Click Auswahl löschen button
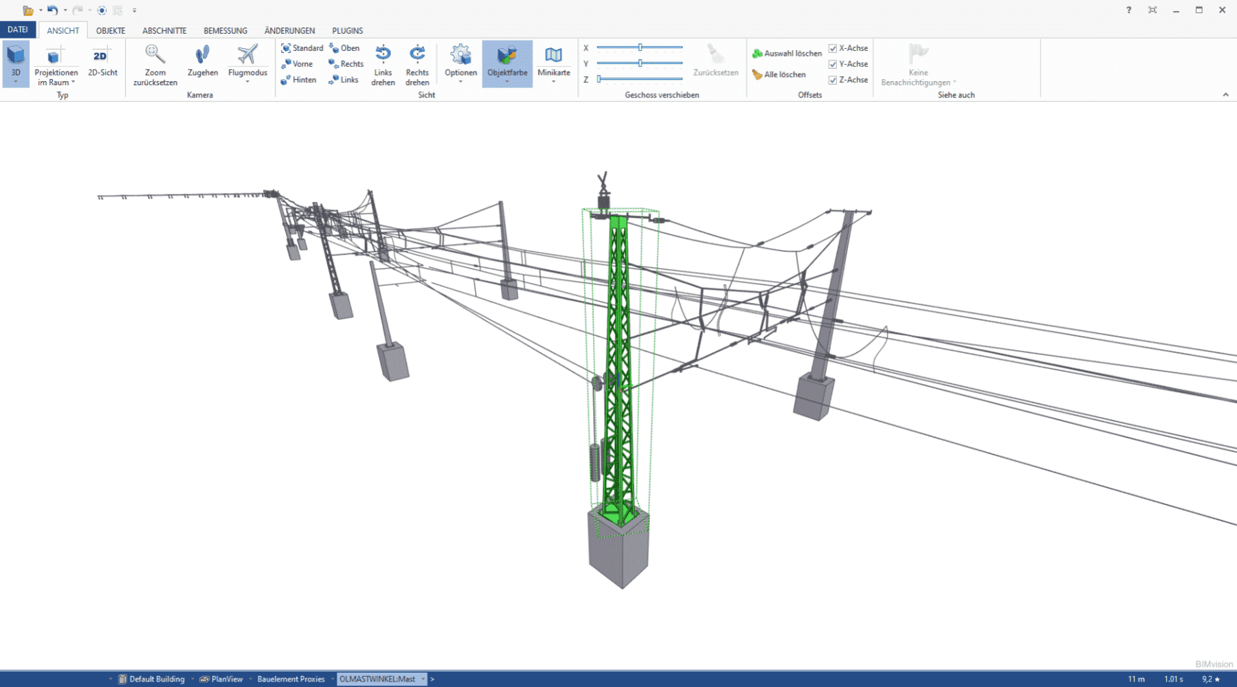The width and height of the screenshot is (1237, 687). point(787,54)
